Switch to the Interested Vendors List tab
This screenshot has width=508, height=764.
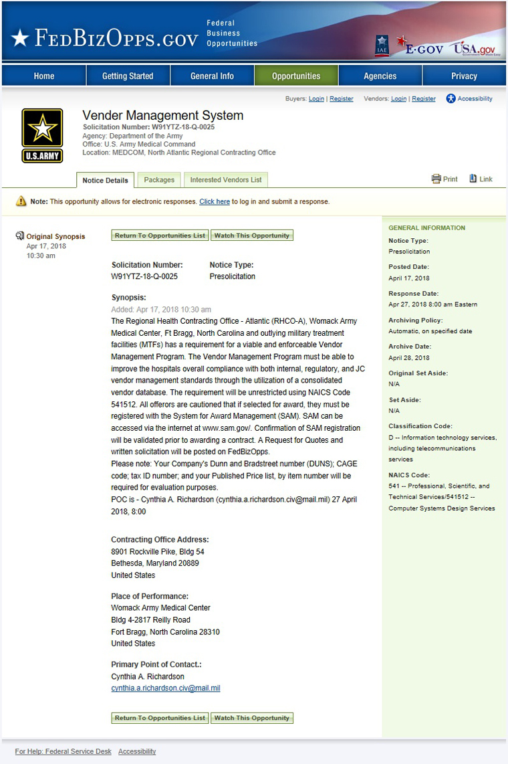pos(226,180)
